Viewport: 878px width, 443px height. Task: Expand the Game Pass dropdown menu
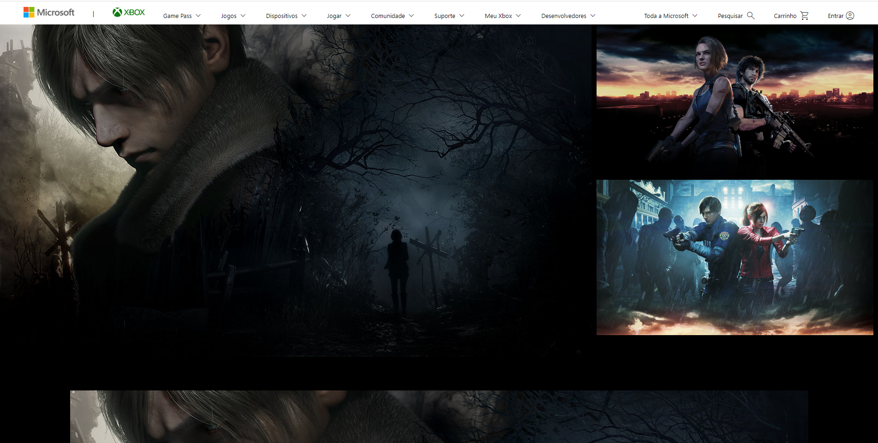pyautogui.click(x=182, y=16)
